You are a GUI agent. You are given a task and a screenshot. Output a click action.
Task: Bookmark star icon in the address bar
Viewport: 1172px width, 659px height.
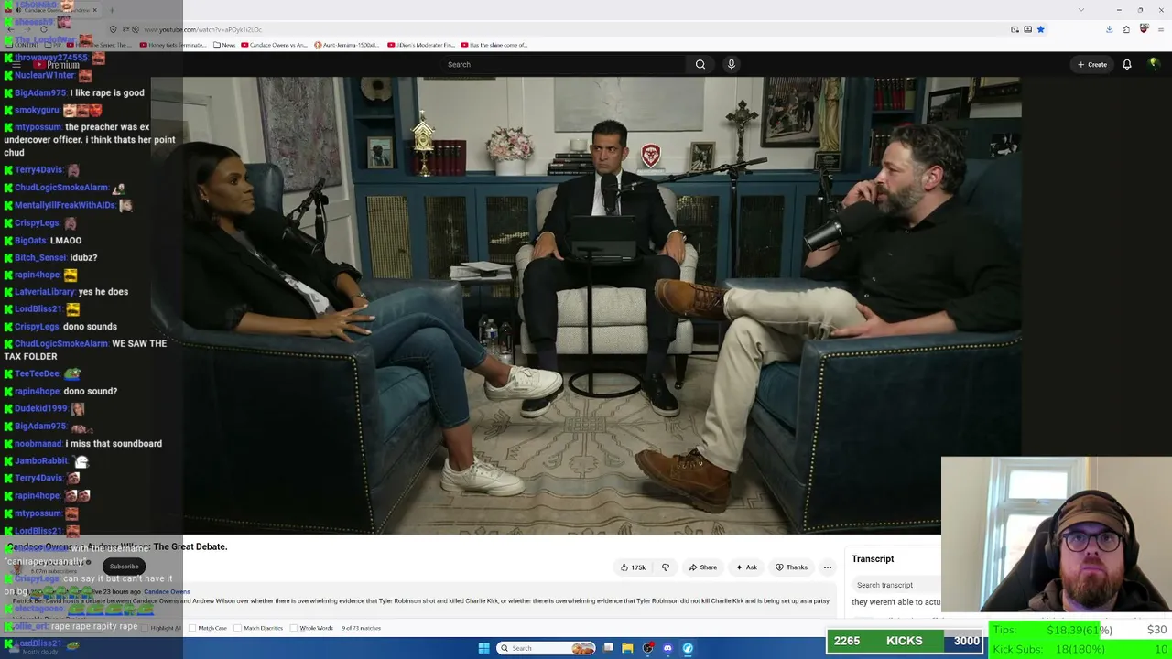(1041, 29)
